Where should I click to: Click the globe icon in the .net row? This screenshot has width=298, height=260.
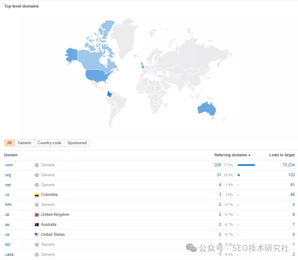click(37, 185)
